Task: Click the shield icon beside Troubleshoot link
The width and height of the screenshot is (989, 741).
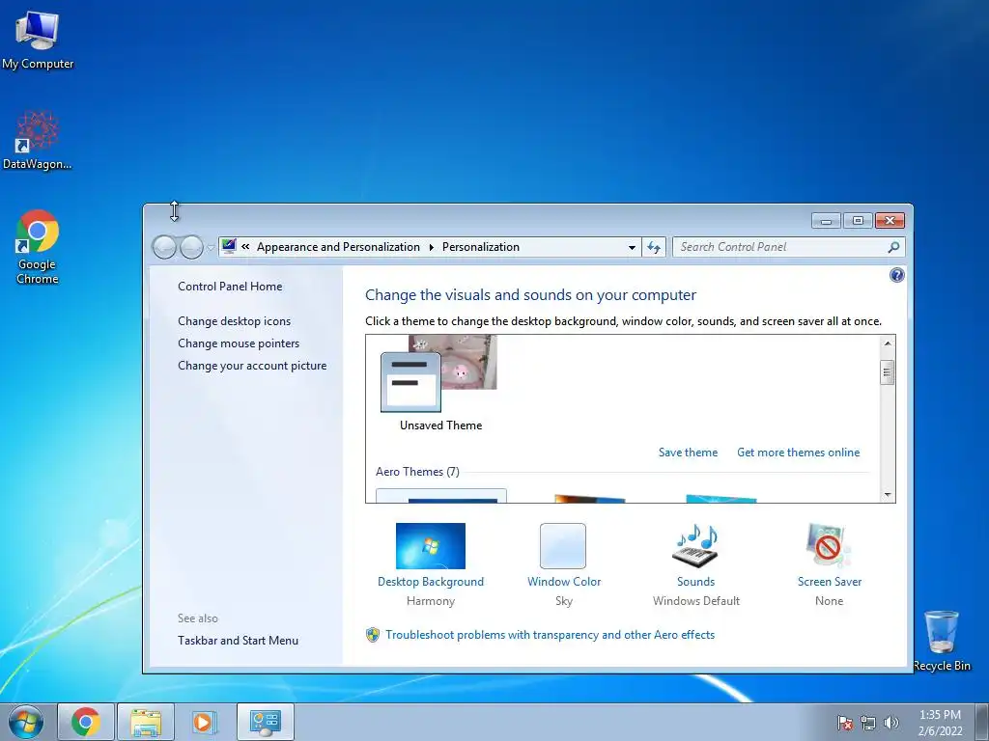Action: 373,635
